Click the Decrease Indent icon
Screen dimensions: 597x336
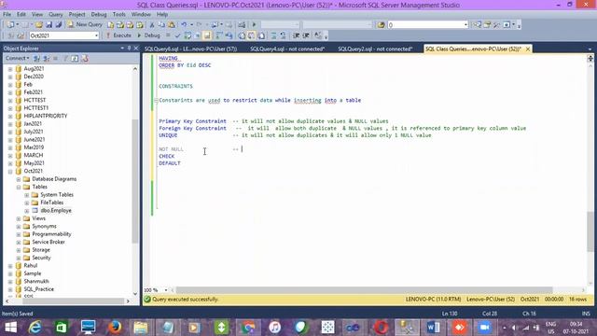pos(296,35)
